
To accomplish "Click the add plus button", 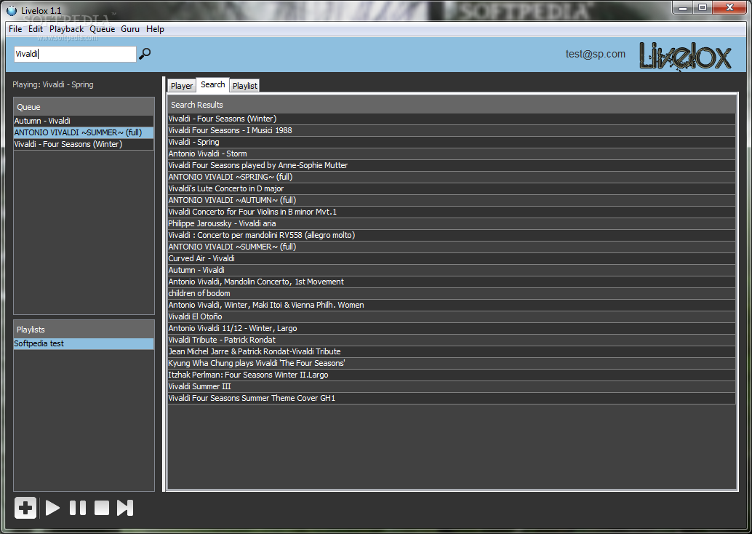I will 25,508.
